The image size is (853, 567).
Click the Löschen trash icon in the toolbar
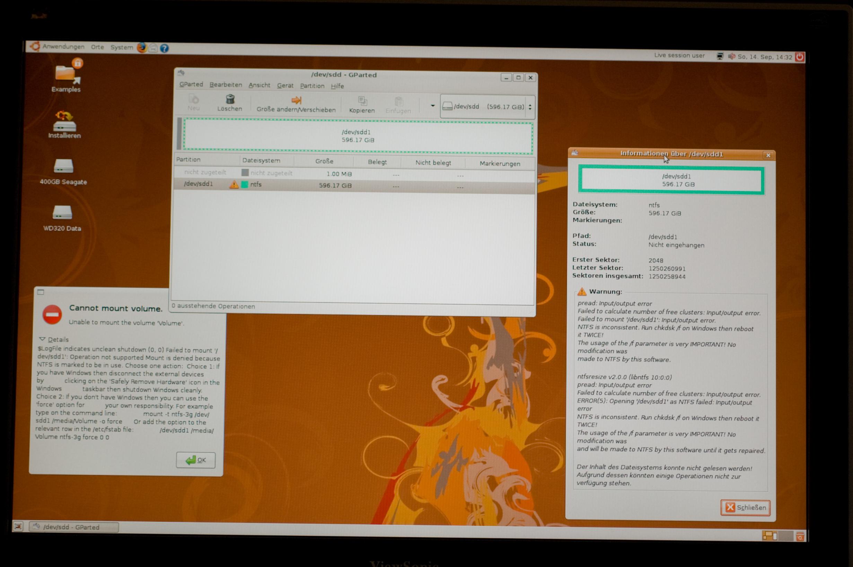pyautogui.click(x=230, y=100)
